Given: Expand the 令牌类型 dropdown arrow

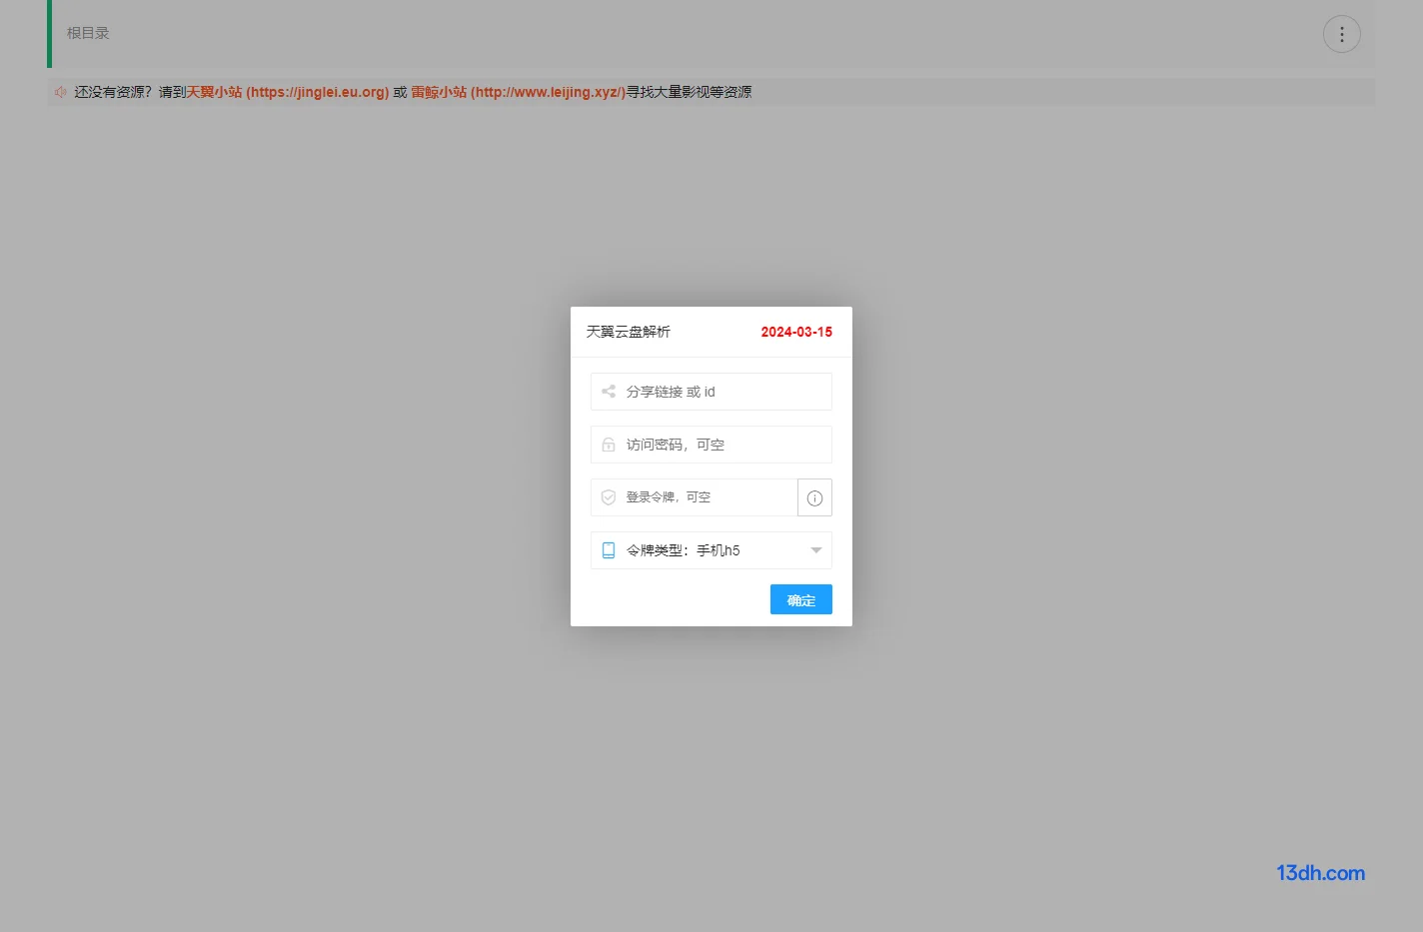Looking at the screenshot, I should [x=815, y=550].
